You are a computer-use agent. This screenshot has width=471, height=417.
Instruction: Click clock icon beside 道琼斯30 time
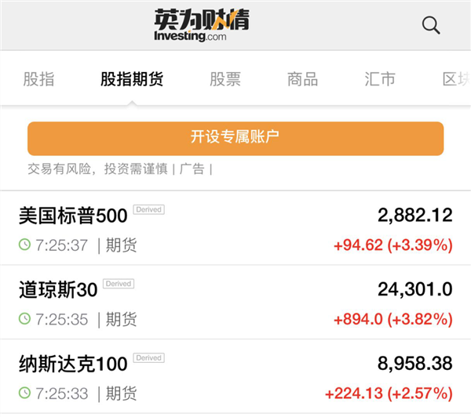24,318
